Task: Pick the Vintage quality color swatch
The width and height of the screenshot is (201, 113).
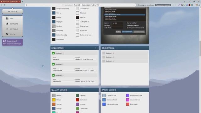Action: [x=54, y=109]
